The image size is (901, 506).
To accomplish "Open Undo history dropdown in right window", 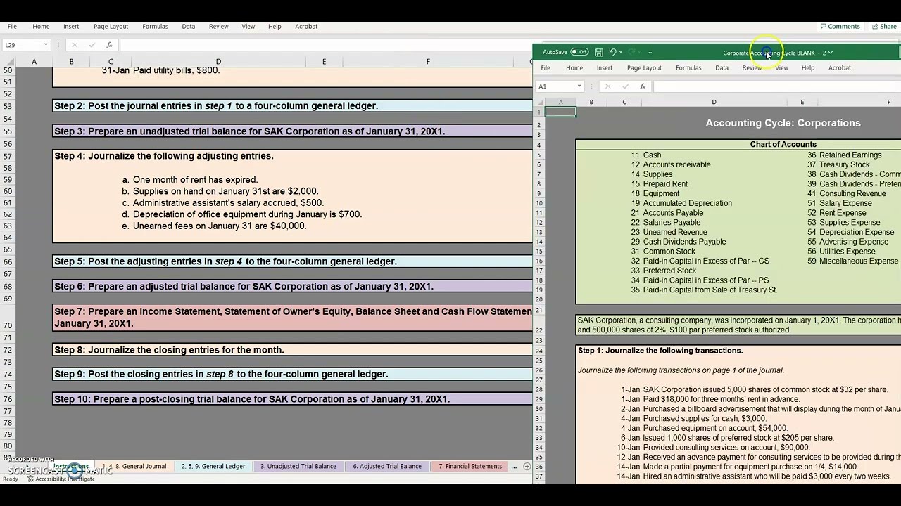I will click(620, 52).
